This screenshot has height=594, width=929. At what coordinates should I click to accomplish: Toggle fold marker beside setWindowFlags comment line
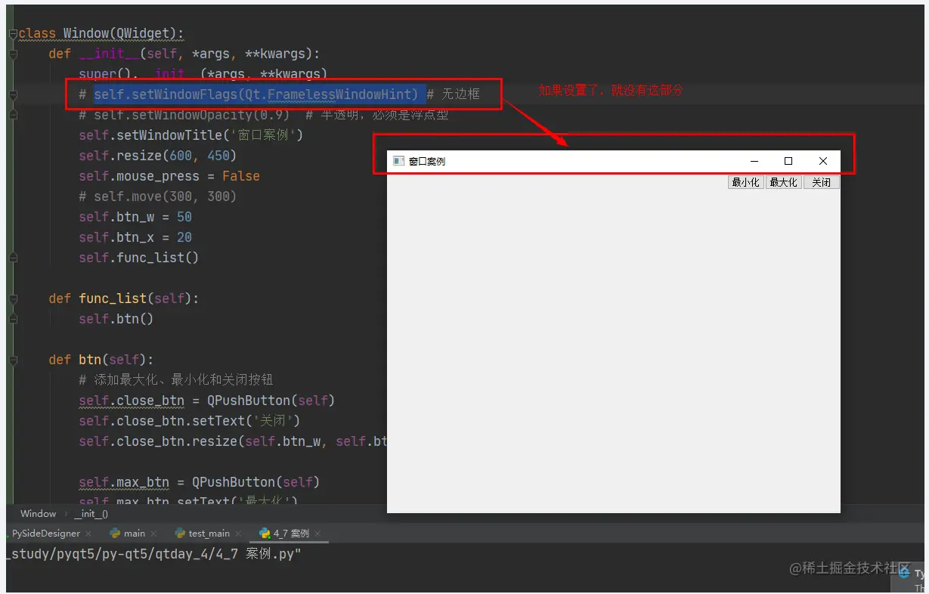[x=13, y=95]
